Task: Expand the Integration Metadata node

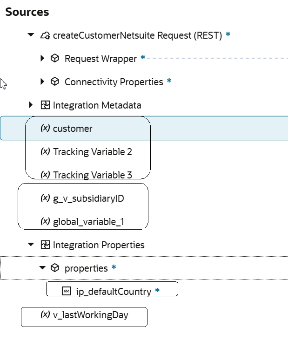Action: [x=31, y=105]
